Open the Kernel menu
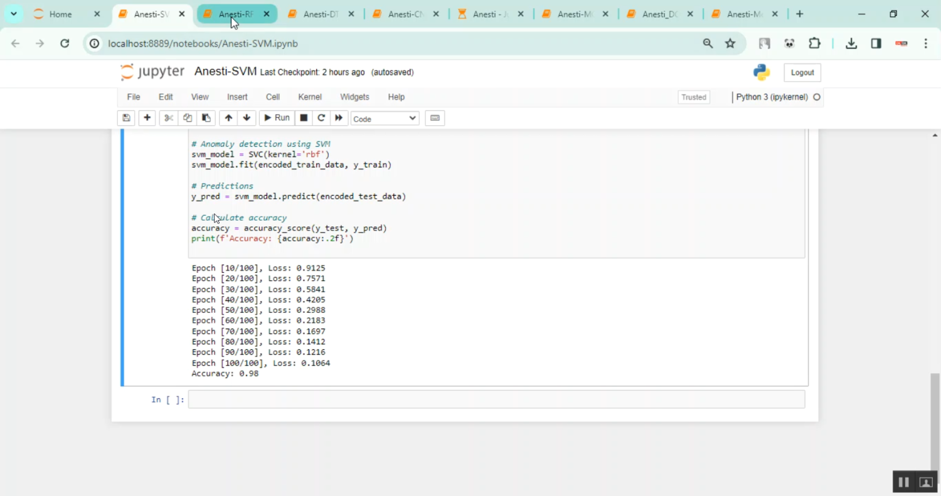The height and width of the screenshot is (496, 941). [x=310, y=97]
